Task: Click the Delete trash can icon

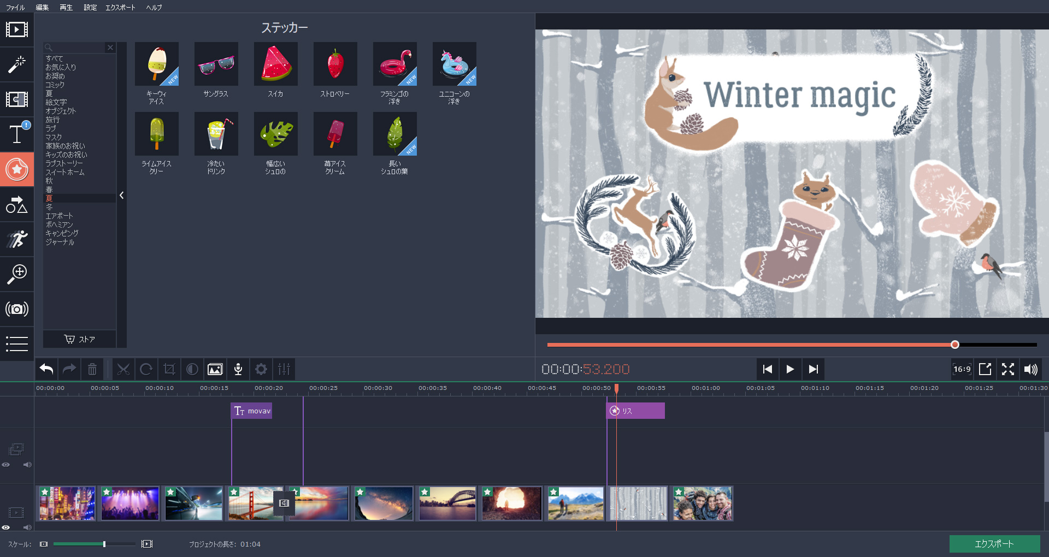Action: [x=92, y=370]
